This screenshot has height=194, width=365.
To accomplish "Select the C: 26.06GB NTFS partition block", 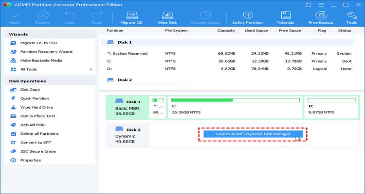I will tap(235, 108).
